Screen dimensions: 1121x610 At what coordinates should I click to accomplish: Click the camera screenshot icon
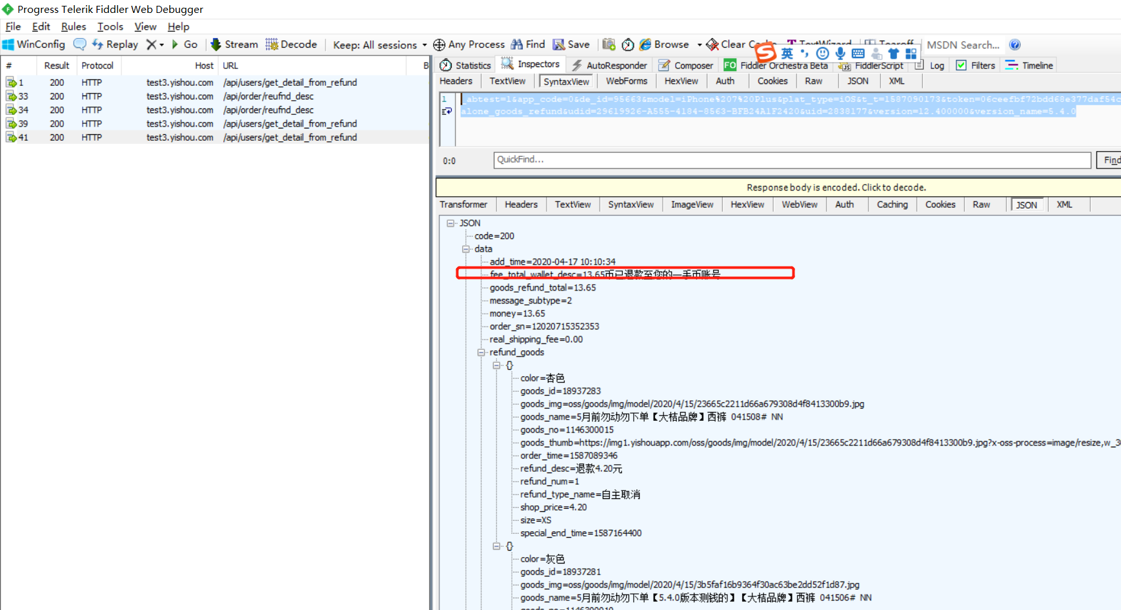tap(609, 45)
